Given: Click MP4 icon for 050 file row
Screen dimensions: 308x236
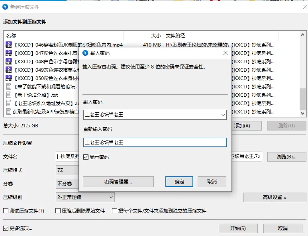Looking at the screenshot, I should tap(9, 78).
